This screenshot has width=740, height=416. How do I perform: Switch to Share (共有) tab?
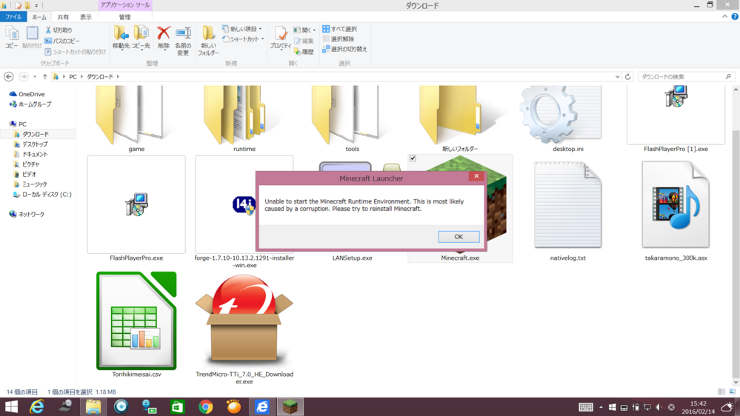click(x=63, y=17)
